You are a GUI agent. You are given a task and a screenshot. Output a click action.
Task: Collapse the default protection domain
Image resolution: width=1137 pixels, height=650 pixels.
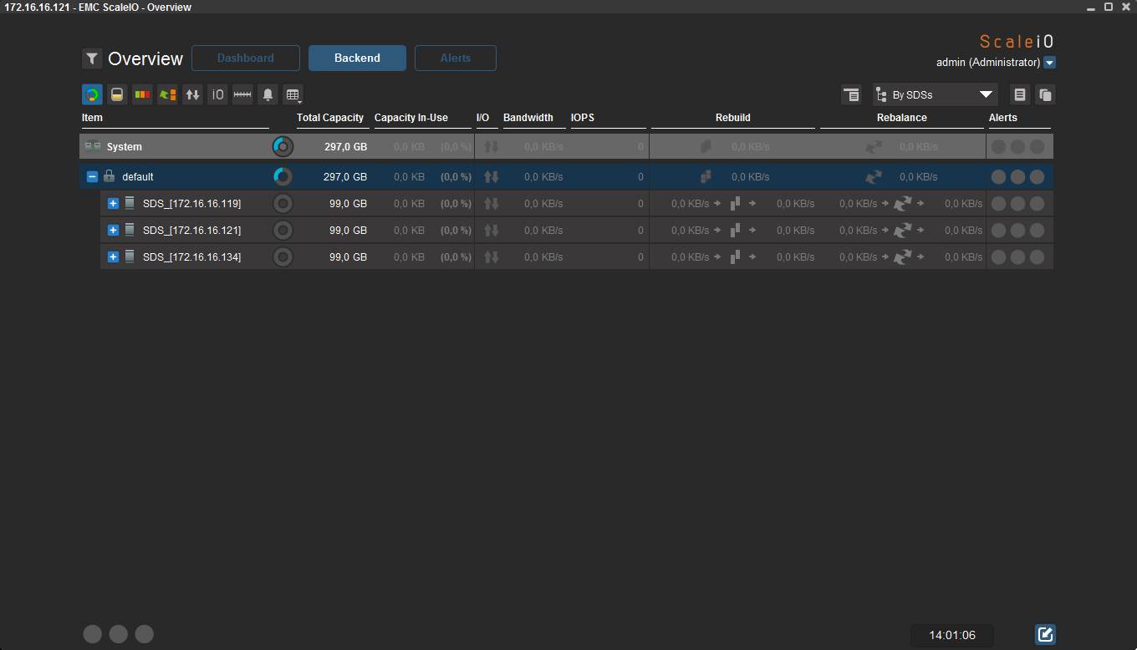click(x=92, y=177)
